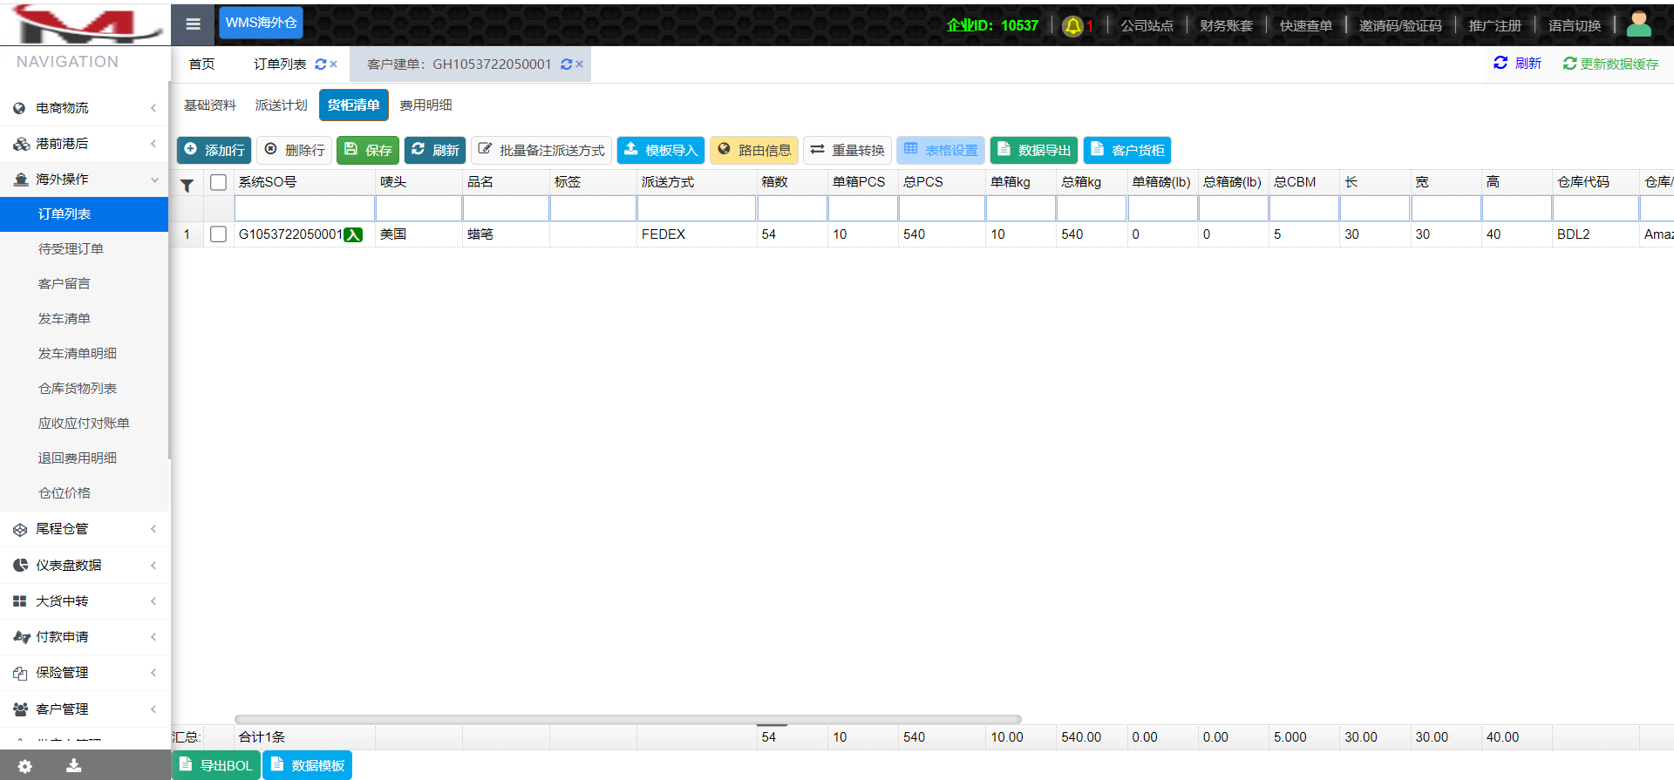The image size is (1674, 780).
Task: Click the hamburger menu icon
Action: tap(193, 24)
